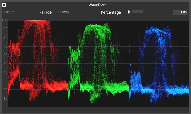Close the Waveform panel

(4, 5)
